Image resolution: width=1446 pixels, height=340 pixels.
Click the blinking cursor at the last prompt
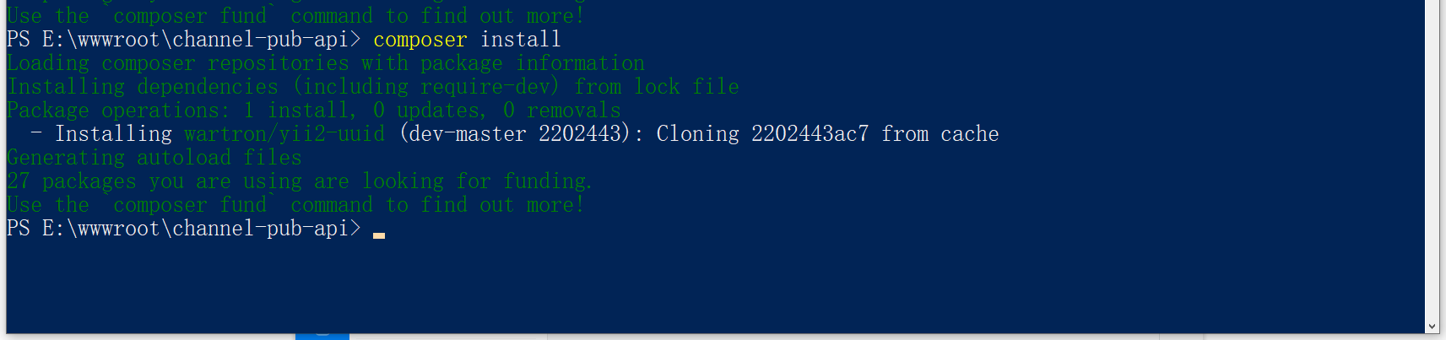pos(379,235)
